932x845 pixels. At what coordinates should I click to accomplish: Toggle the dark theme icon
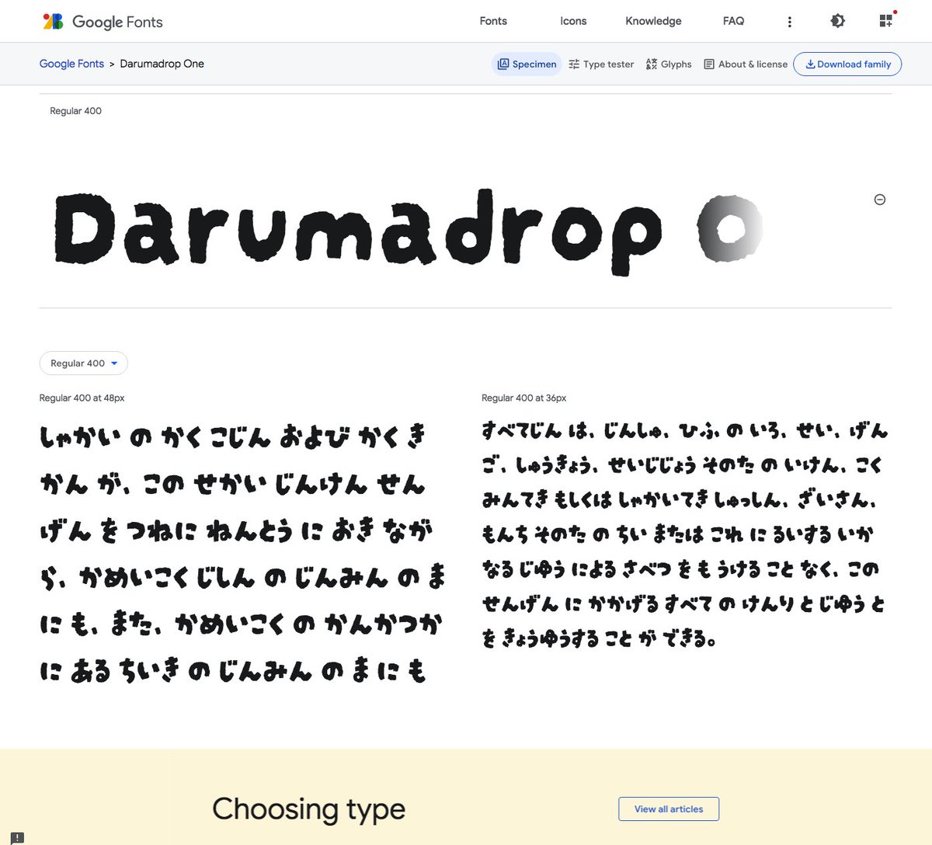click(x=837, y=21)
